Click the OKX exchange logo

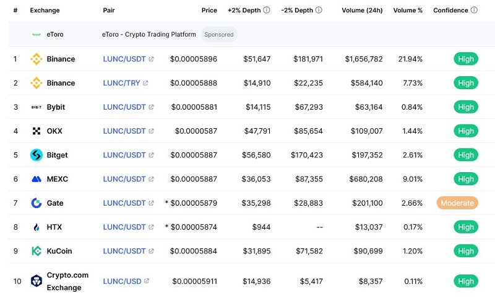[36, 131]
